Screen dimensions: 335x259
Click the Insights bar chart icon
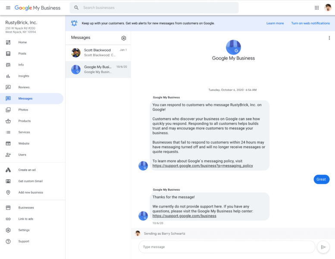pyautogui.click(x=8, y=76)
